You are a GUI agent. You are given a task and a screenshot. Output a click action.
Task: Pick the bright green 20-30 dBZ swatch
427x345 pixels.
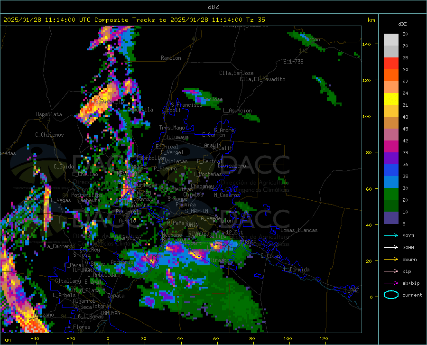(x=391, y=194)
